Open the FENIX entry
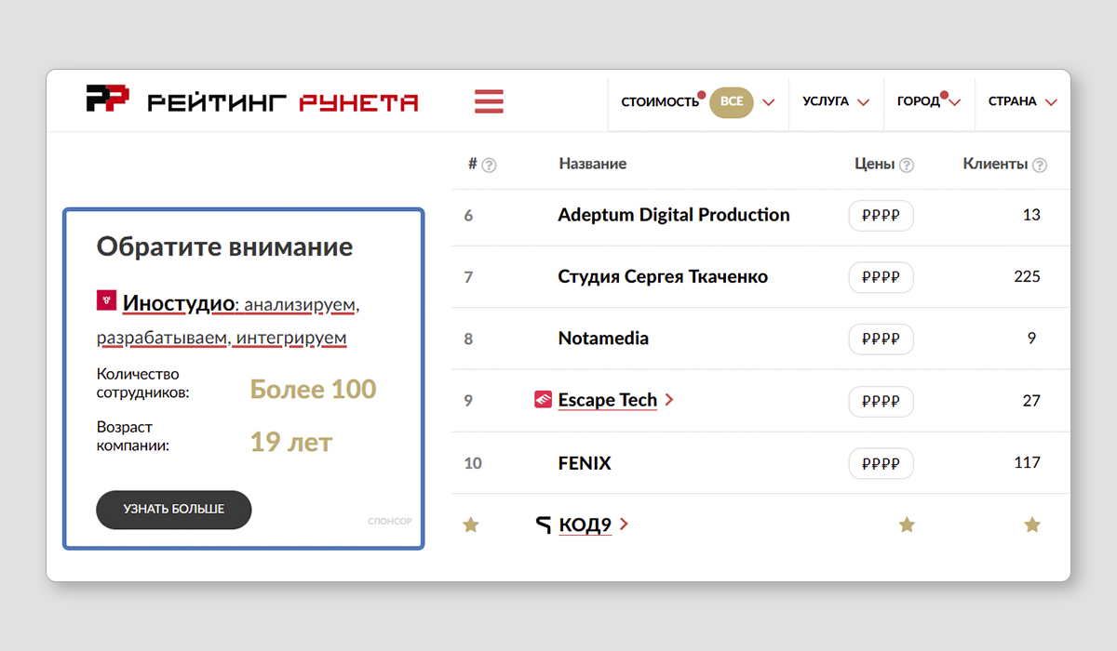 click(585, 463)
